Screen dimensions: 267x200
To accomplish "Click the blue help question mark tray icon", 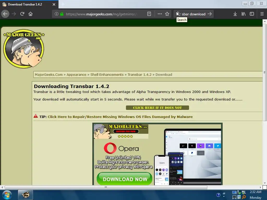I will [218, 195].
